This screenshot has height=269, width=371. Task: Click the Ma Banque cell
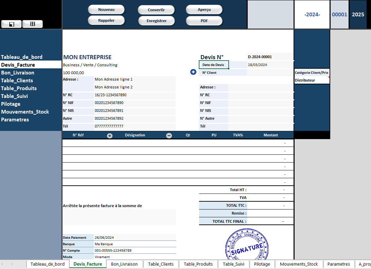point(135,244)
